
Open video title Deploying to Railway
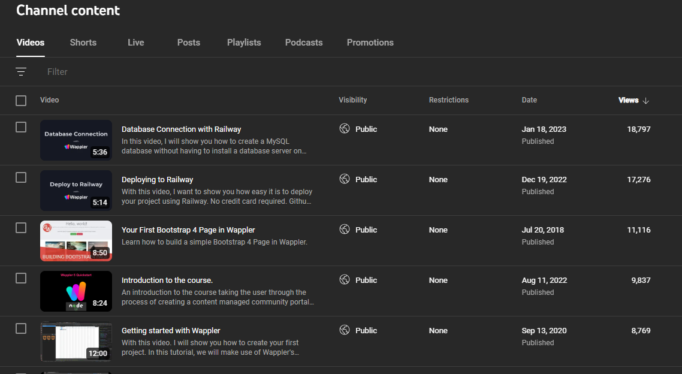click(158, 180)
